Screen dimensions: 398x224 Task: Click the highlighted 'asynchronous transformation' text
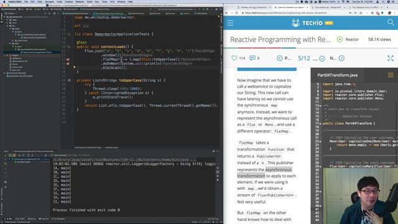click(x=264, y=173)
